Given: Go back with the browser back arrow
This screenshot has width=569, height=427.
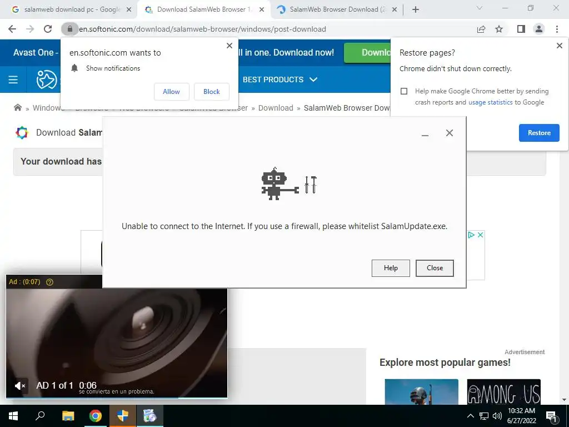Looking at the screenshot, I should point(12,29).
